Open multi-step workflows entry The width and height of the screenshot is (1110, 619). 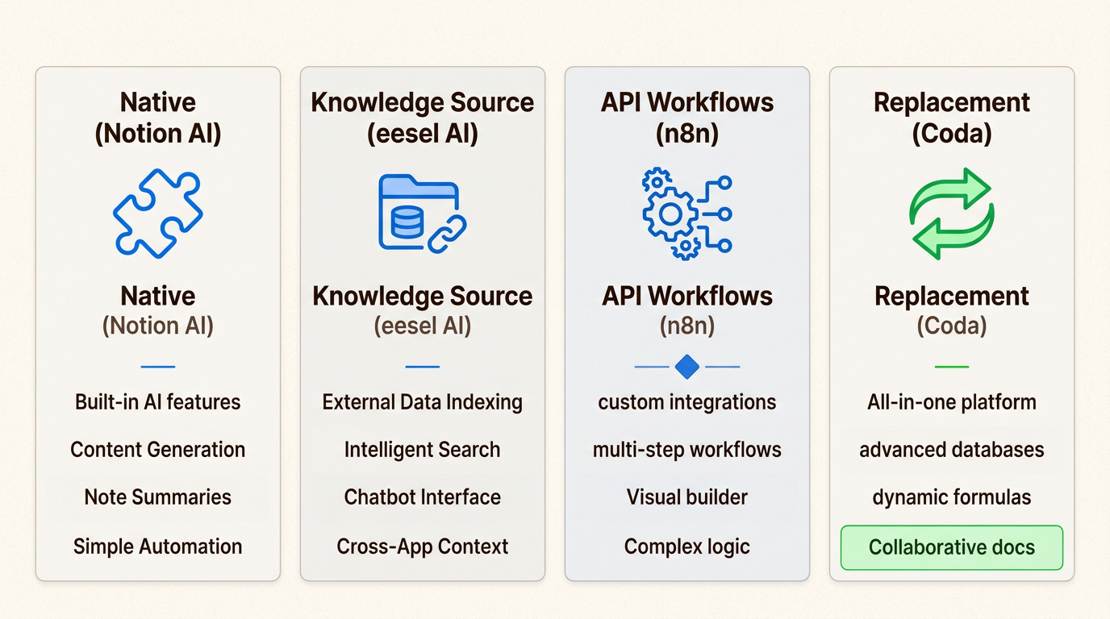click(686, 450)
